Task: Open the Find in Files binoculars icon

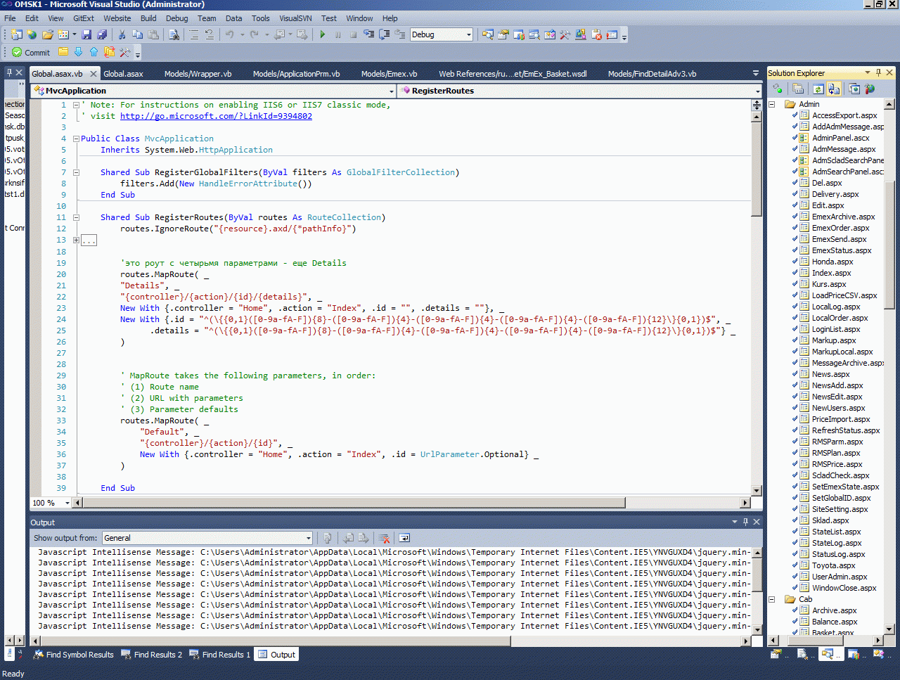Action: (x=174, y=34)
